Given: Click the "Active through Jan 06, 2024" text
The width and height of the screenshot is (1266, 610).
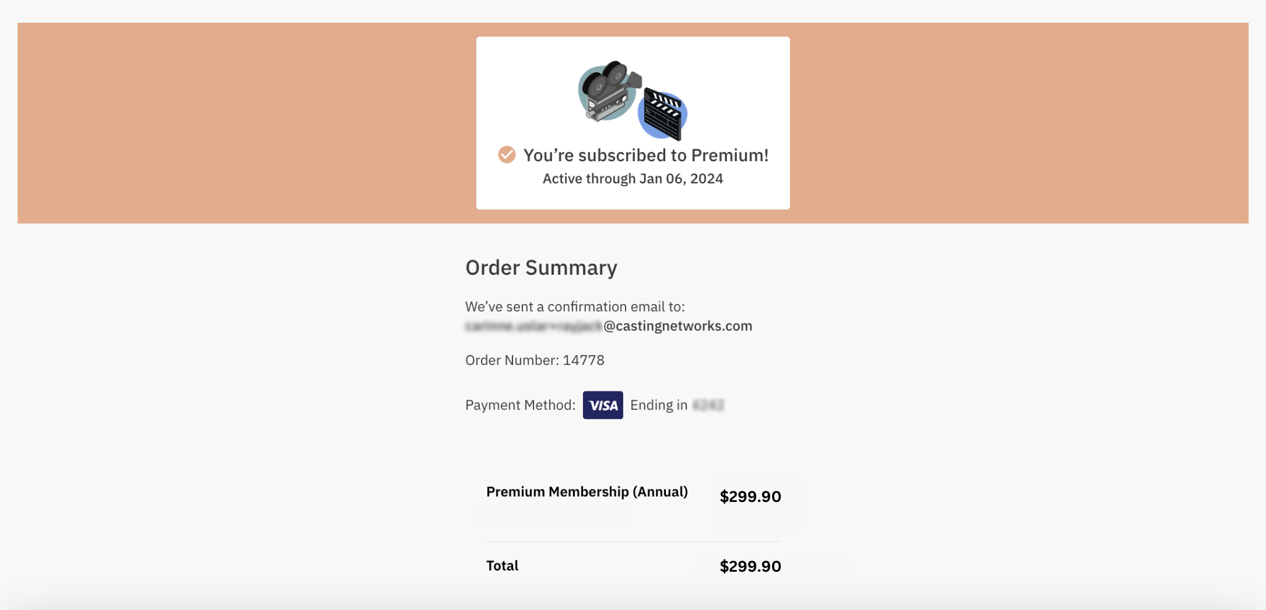Looking at the screenshot, I should point(632,178).
